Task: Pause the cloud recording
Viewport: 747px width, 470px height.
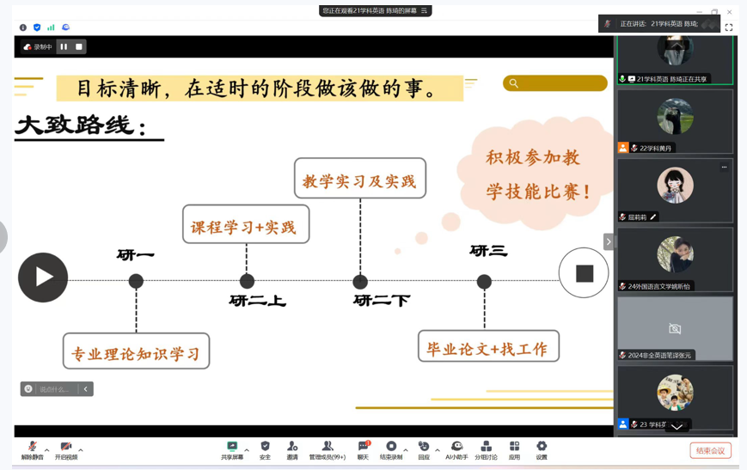Action: pos(64,47)
